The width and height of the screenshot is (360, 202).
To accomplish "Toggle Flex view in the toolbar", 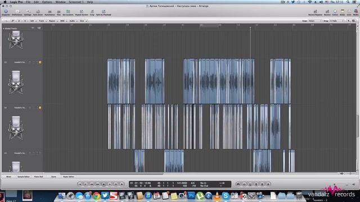I will 58,12.
